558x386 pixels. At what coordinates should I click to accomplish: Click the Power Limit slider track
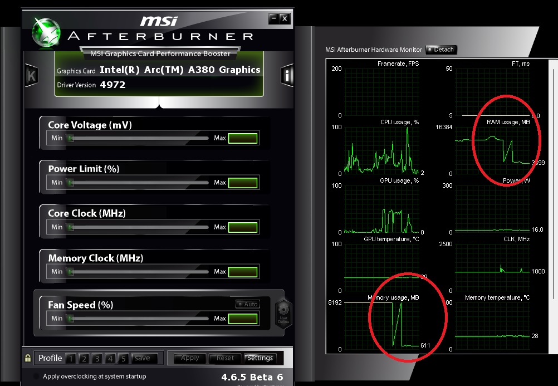tap(138, 183)
